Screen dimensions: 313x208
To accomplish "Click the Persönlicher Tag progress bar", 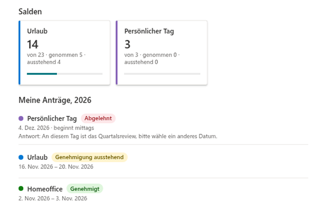I will 162,74.
